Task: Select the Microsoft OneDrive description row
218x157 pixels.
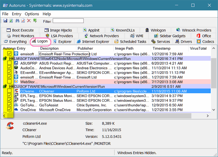Action: 55,110
